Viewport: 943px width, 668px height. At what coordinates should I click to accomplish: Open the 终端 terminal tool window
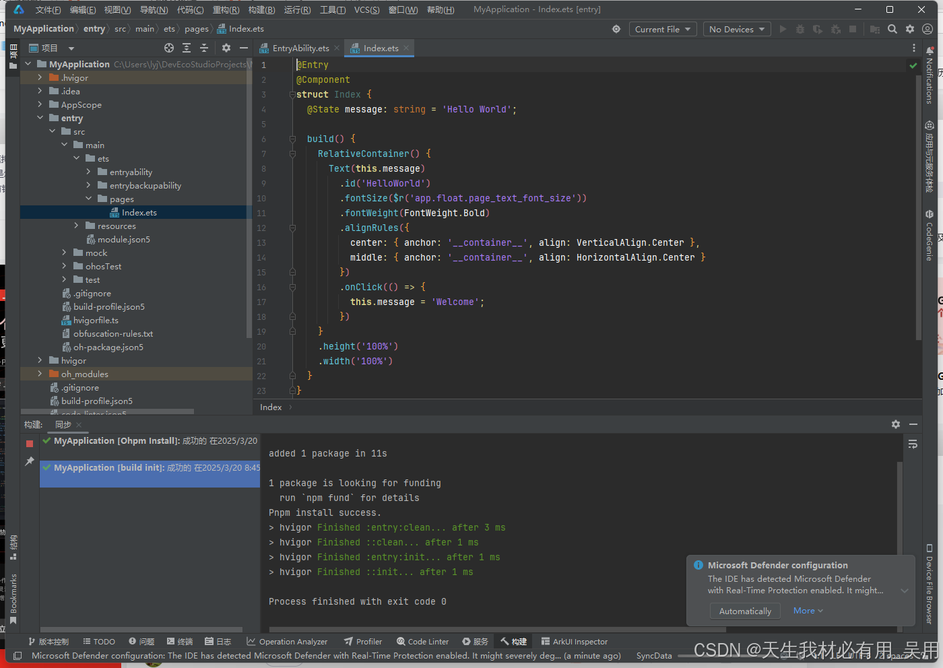pyautogui.click(x=180, y=642)
